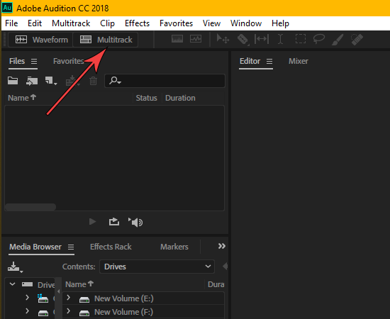Open Media Browser panel options menu
Viewport: 390px width, 319px height.
tap(71, 247)
